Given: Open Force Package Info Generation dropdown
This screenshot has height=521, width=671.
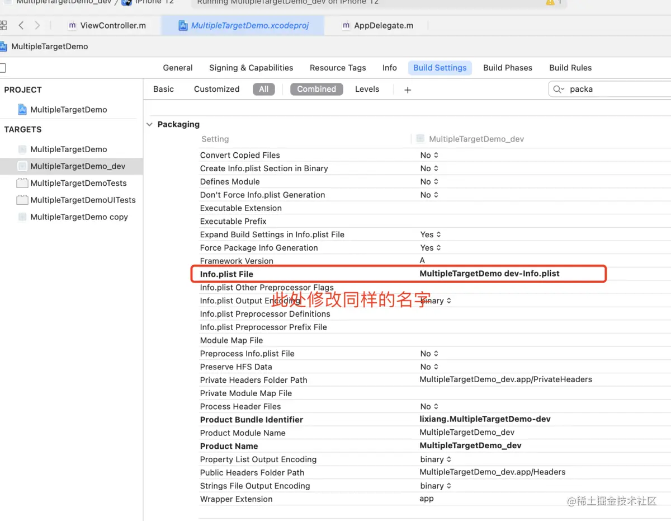Looking at the screenshot, I should tap(431, 247).
